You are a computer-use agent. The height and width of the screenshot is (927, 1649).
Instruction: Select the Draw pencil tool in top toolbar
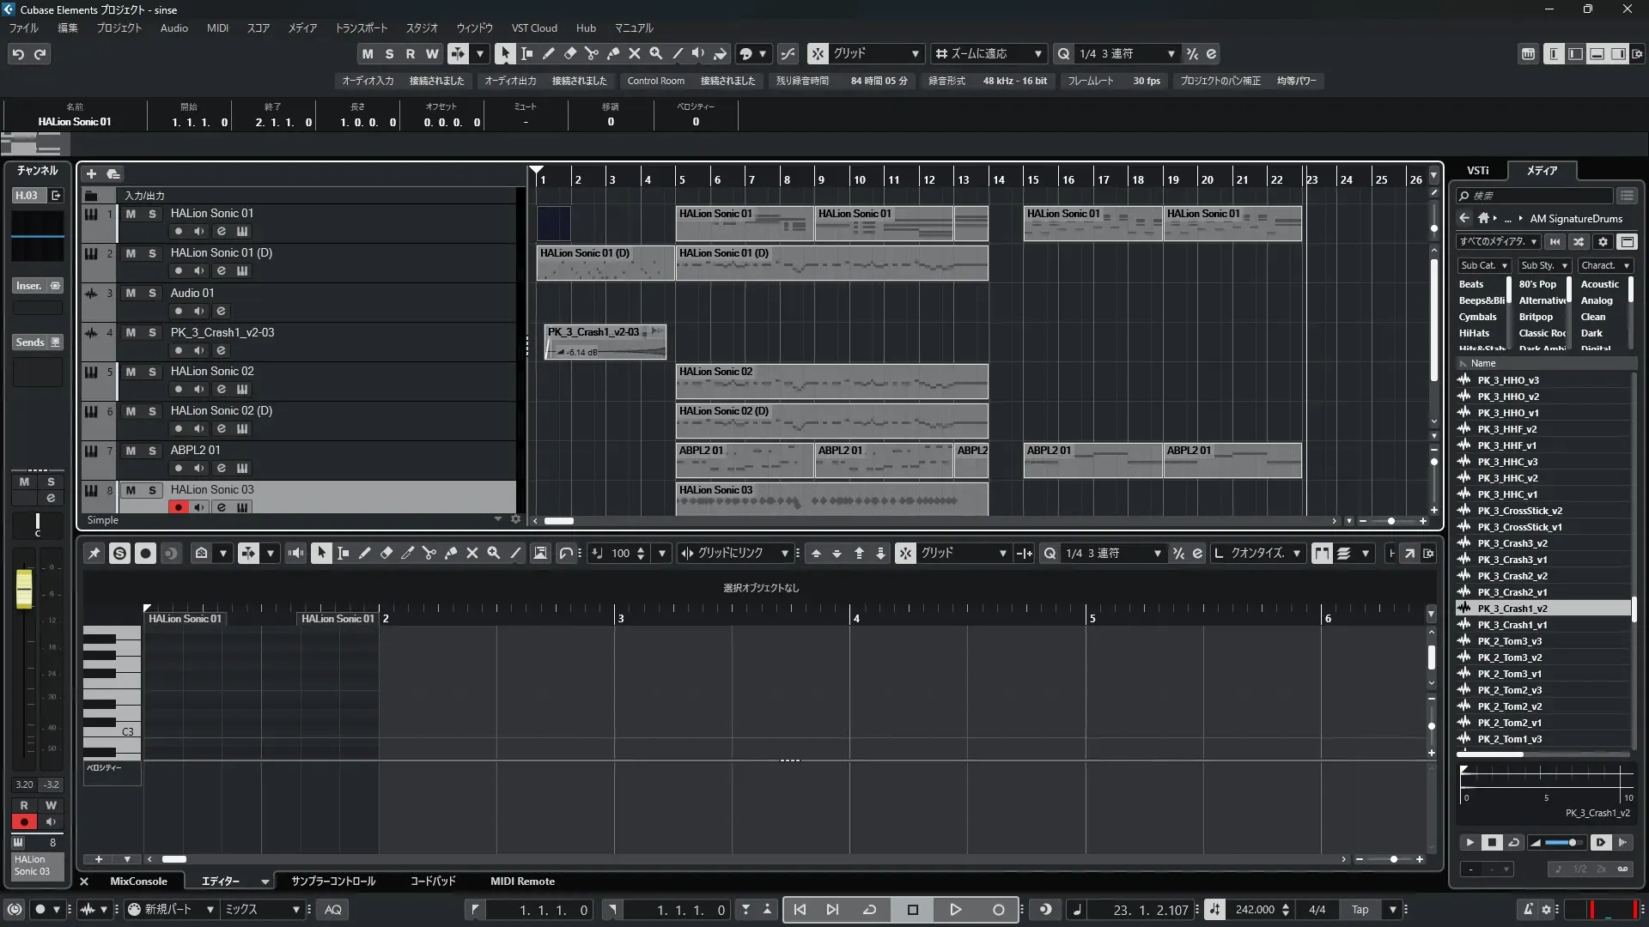[x=548, y=53]
